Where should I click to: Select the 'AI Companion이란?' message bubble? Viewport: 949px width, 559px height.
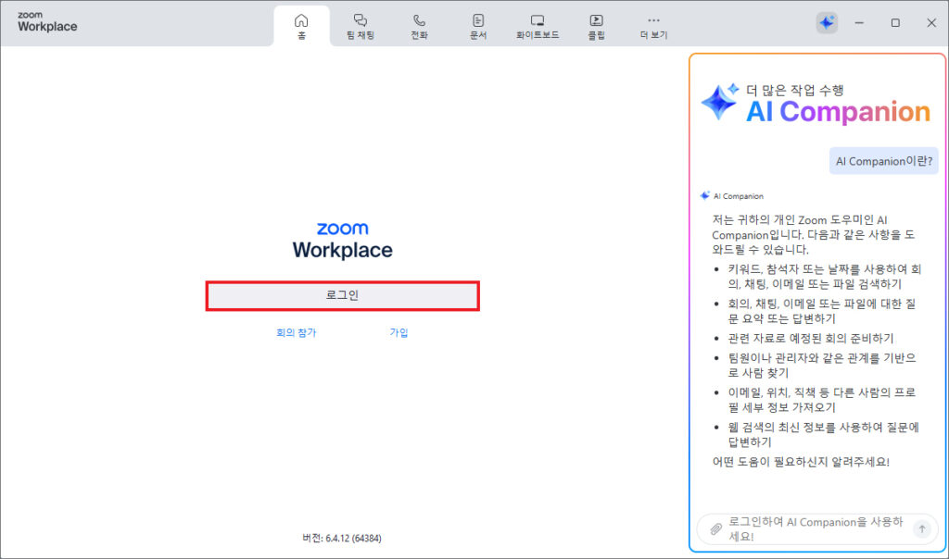[883, 161]
